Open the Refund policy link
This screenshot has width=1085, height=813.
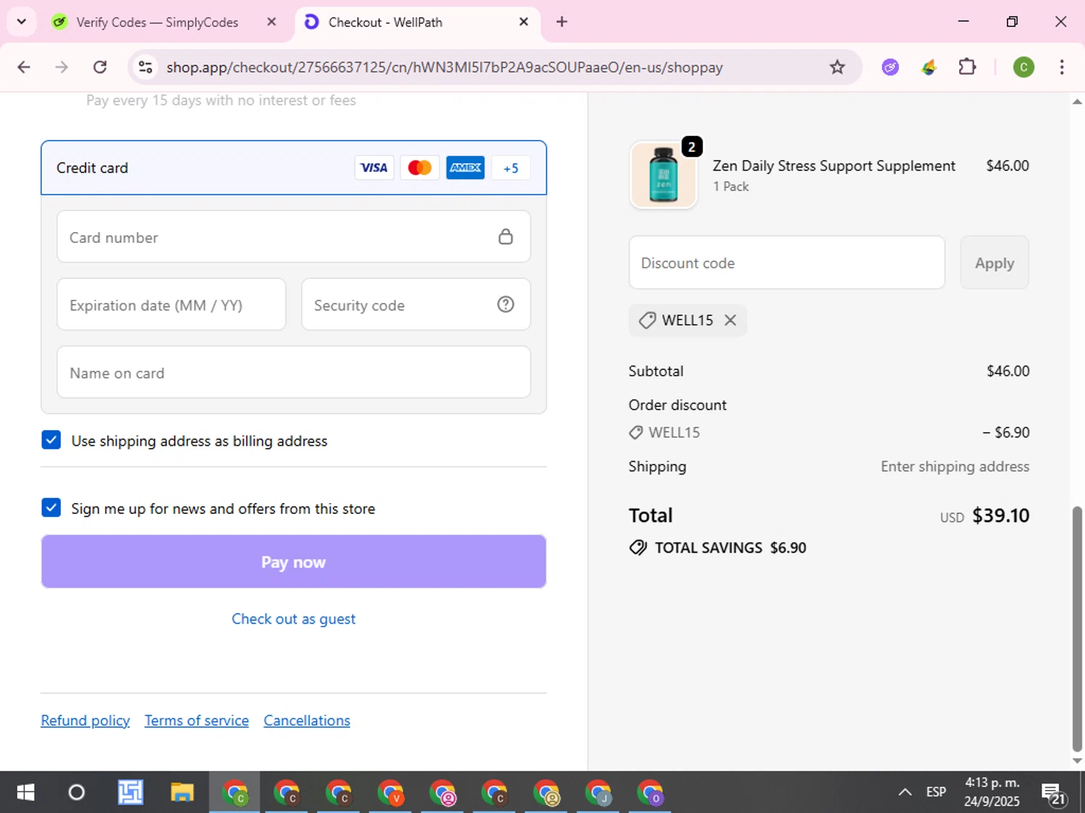coord(85,720)
